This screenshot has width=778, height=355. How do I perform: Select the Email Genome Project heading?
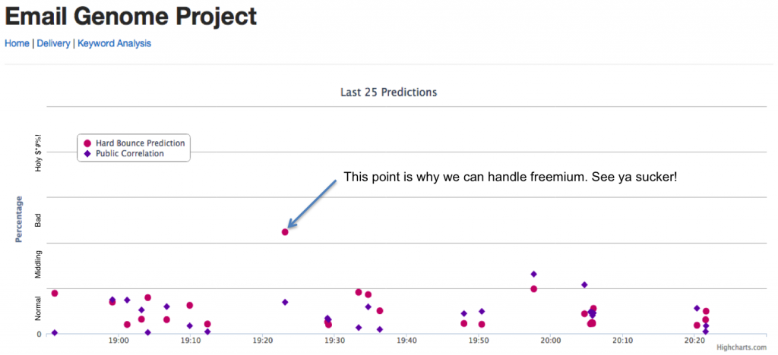(131, 15)
